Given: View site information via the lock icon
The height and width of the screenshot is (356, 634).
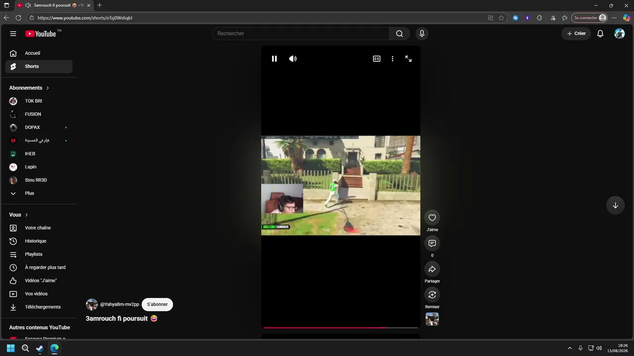Looking at the screenshot, I should 31,18.
